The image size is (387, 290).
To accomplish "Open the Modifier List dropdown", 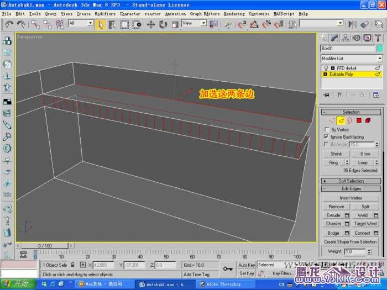I will tap(352, 59).
